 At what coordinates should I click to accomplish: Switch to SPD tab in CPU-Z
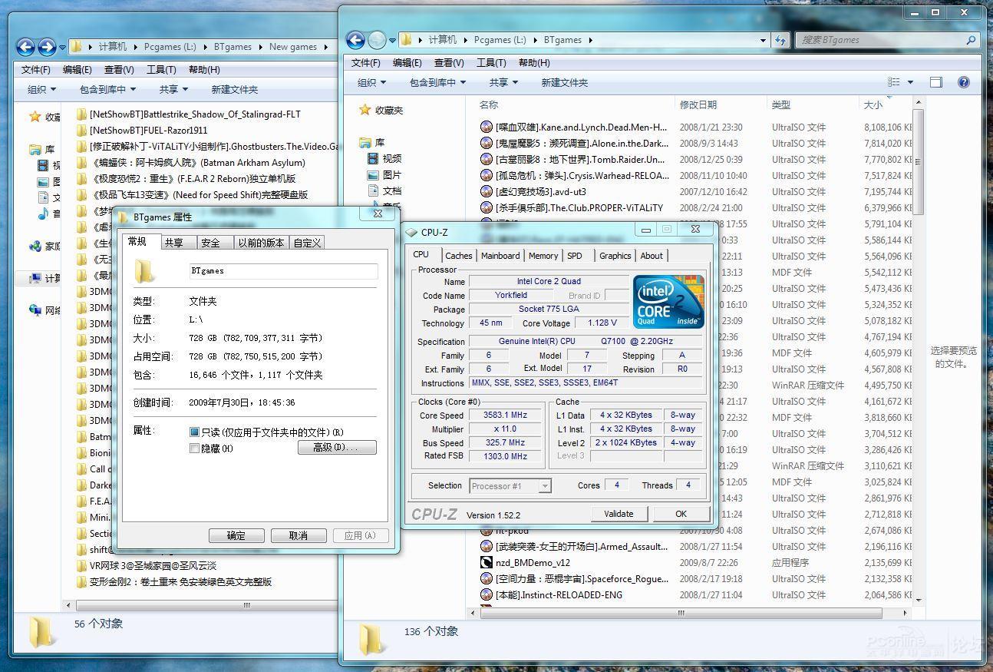[575, 256]
